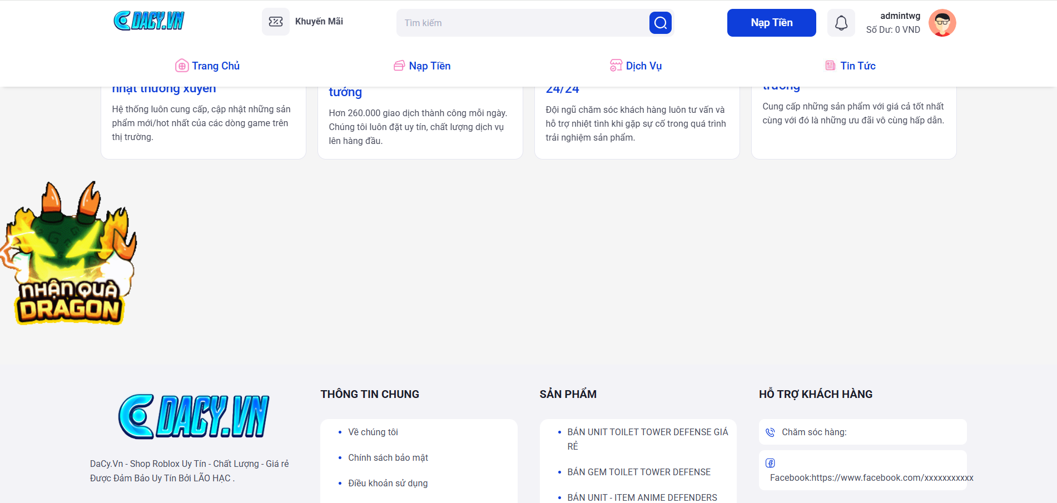Click the admintwg username
Screen dimensions: 1057x503
point(900,16)
